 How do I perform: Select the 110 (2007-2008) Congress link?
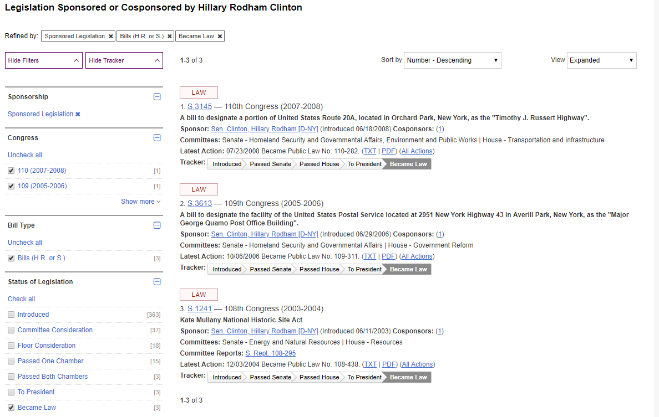[42, 171]
